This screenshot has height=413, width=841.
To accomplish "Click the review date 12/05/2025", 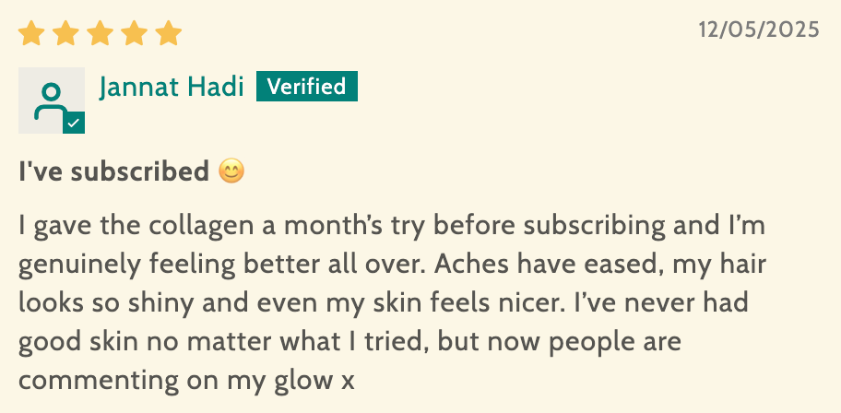I will point(758,29).
